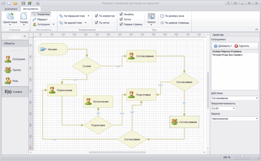Click the Удалить employee button
The width and height of the screenshot is (261, 161).
click(242, 46)
